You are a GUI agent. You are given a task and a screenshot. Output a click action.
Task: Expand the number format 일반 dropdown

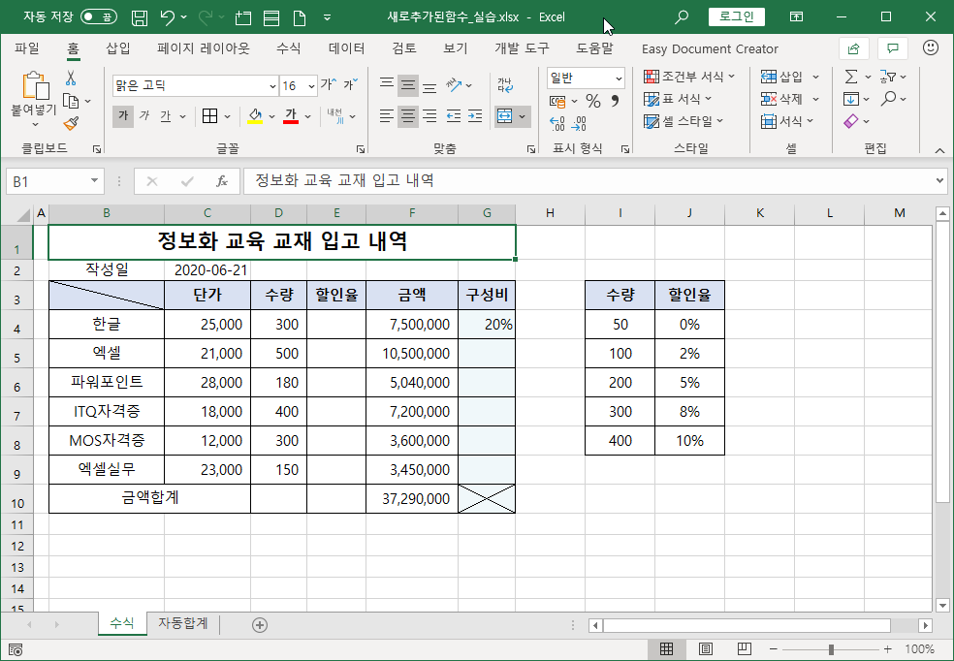[619, 79]
